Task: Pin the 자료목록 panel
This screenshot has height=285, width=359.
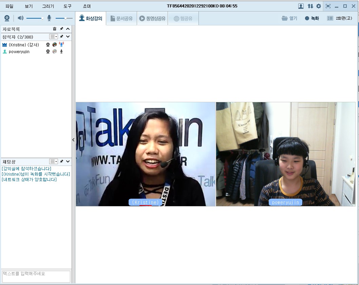Action: pos(61,29)
